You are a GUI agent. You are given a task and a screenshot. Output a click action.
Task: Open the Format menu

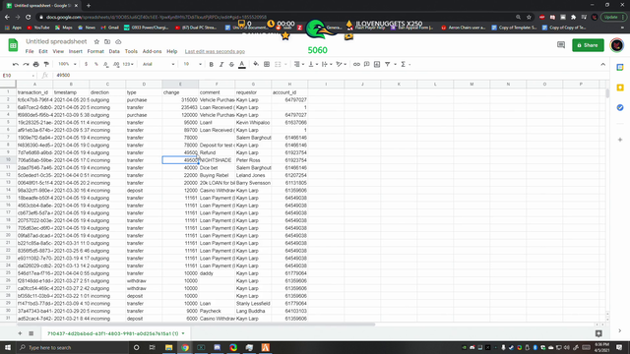pos(95,51)
